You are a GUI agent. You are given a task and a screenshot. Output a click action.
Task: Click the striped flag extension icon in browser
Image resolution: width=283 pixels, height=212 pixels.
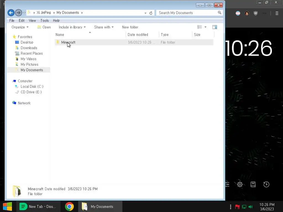(238, 13)
